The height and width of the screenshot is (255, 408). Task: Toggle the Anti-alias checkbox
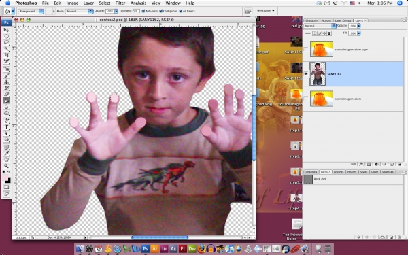pyautogui.click(x=143, y=11)
